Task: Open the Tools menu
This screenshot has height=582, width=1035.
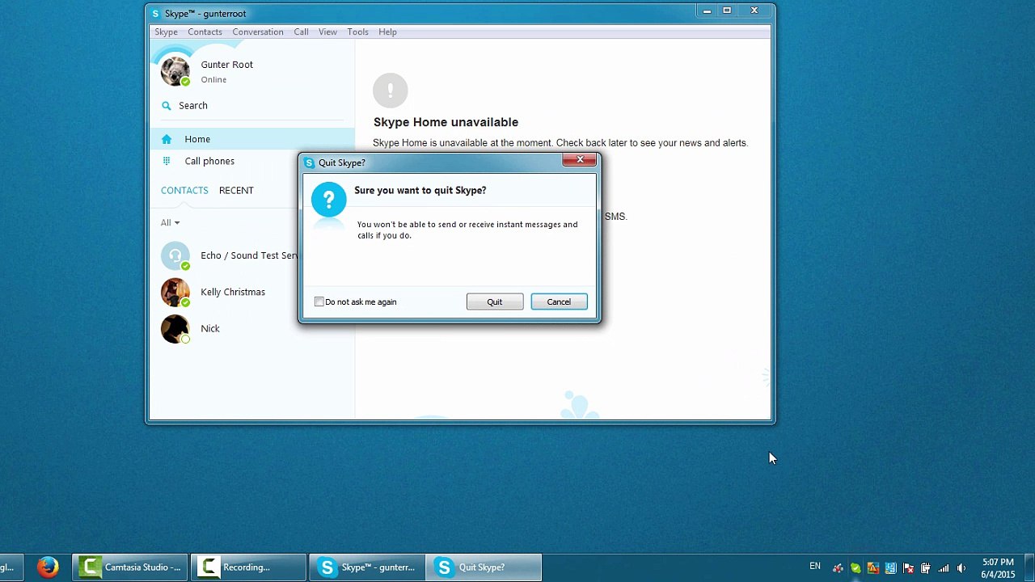Action: tap(357, 32)
